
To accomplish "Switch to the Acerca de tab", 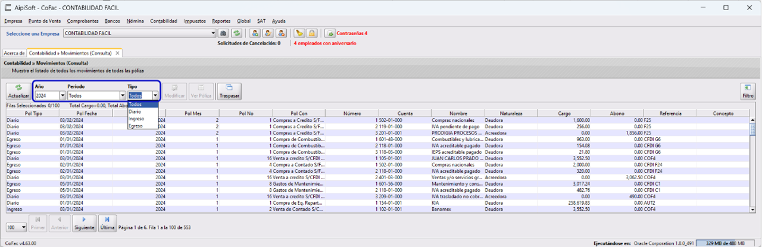I will 14,53.
